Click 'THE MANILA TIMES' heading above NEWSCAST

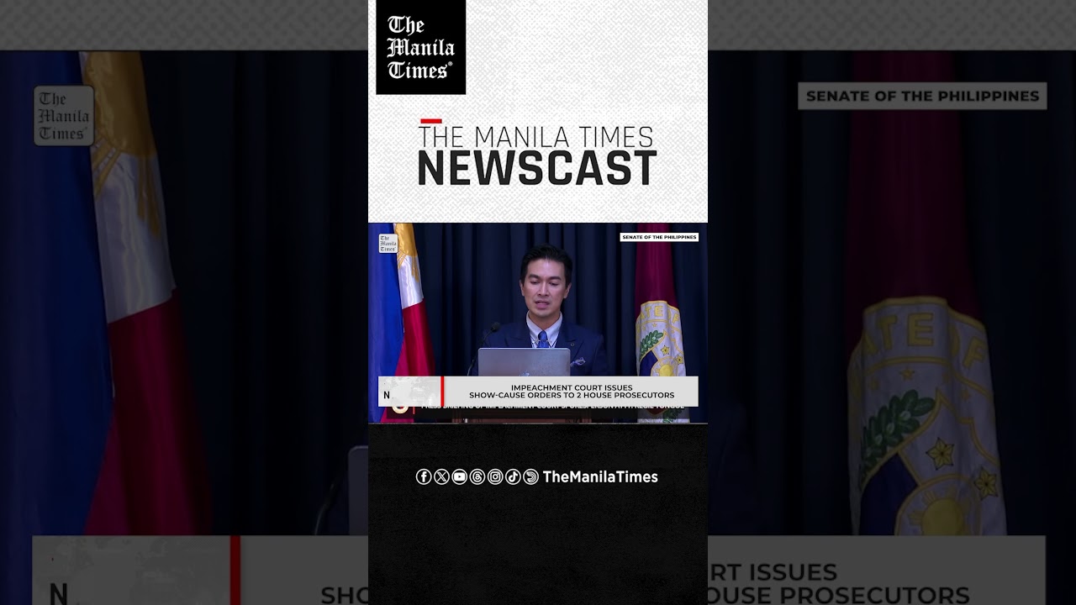(x=537, y=136)
